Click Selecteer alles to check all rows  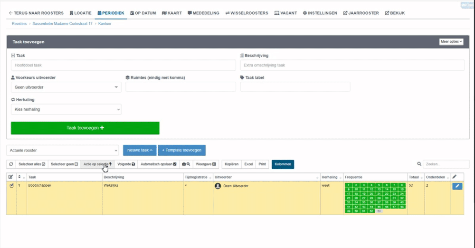click(x=31, y=164)
